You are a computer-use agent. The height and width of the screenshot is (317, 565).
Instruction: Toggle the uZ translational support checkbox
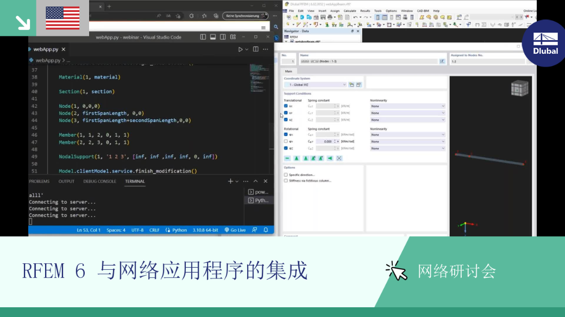(x=286, y=120)
